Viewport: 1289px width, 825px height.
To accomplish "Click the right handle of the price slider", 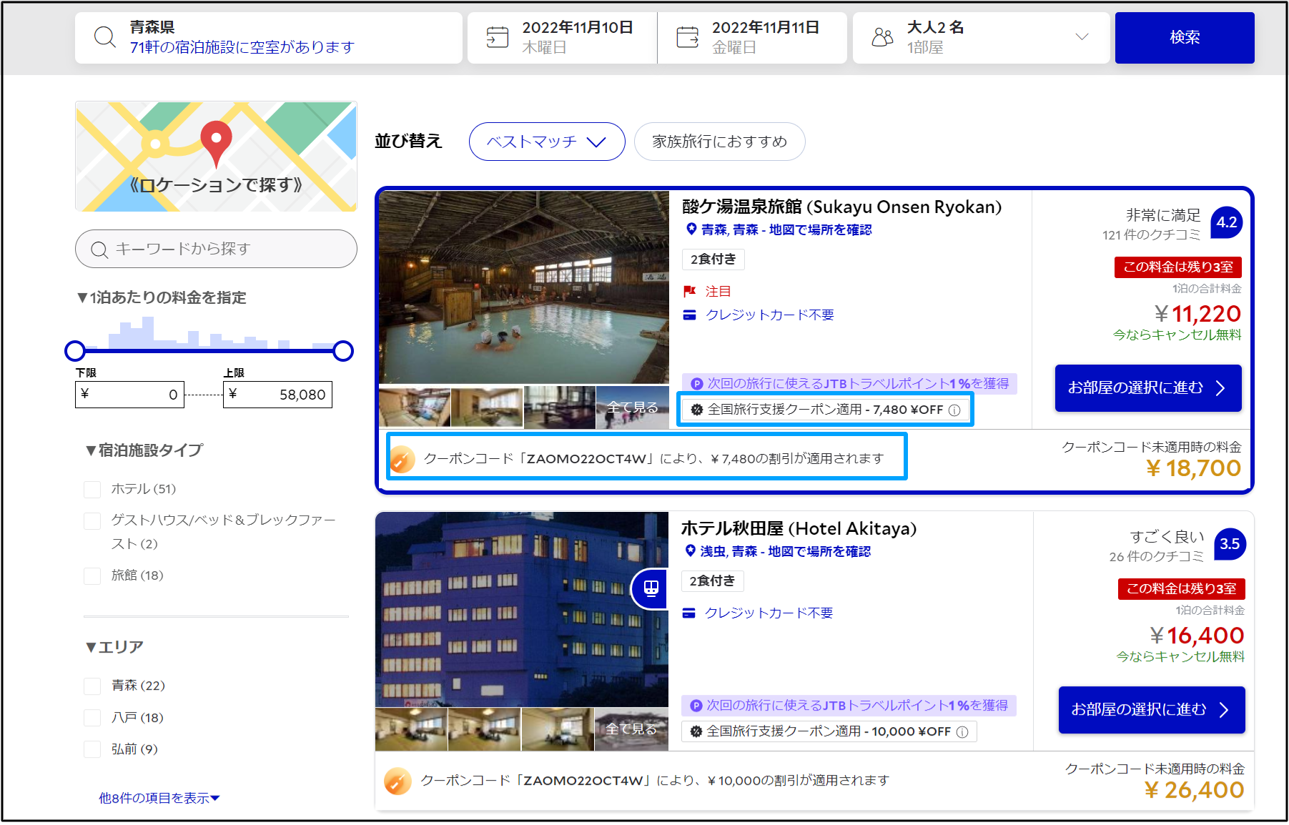I will coord(343,351).
